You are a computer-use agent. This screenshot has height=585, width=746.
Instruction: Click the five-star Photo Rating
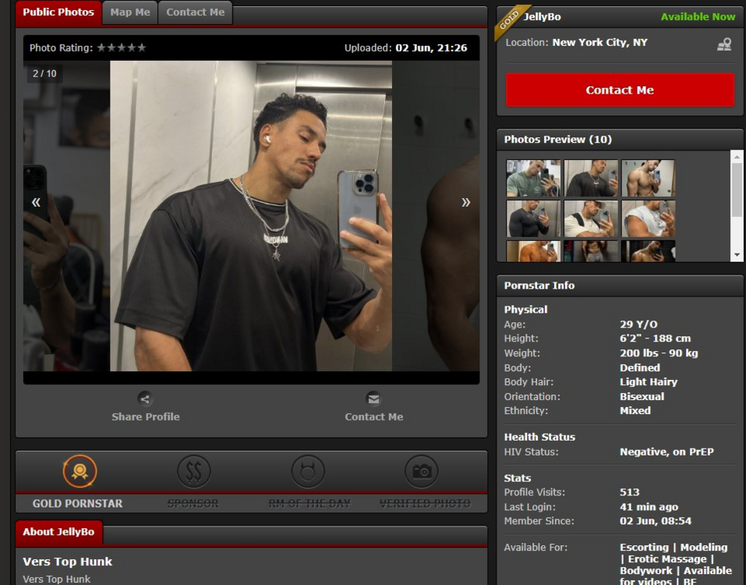(x=121, y=48)
